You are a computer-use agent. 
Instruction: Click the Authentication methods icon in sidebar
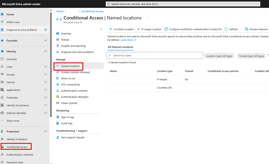(x=2, y=154)
